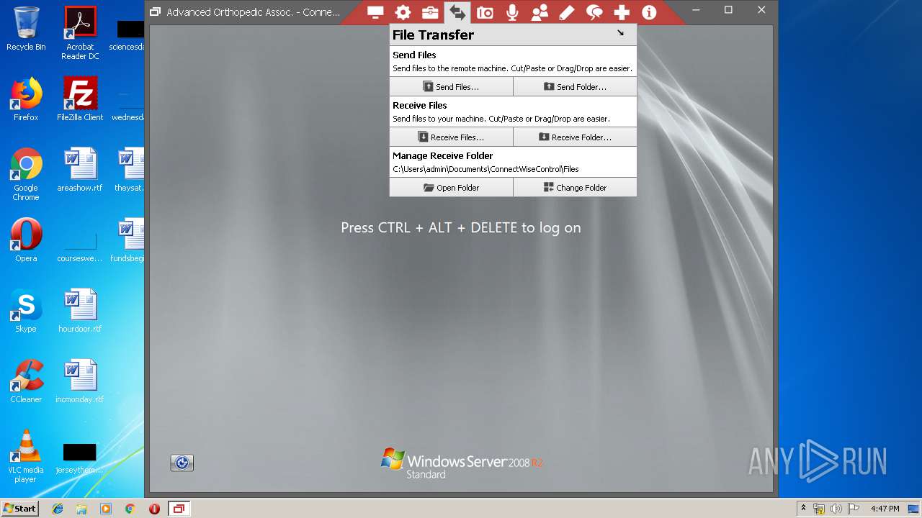
Task: Click the Show Desktop strip beside the clock
Action: pyautogui.click(x=915, y=509)
